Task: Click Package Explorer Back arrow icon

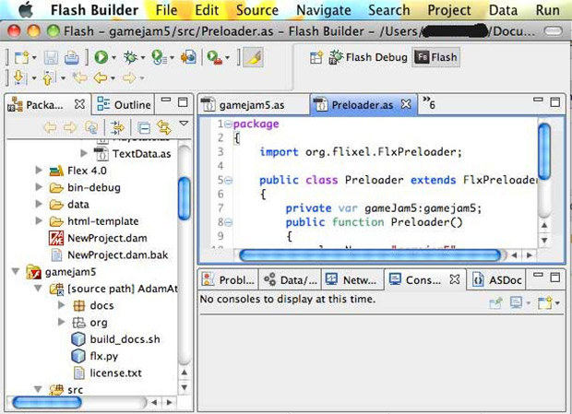Action: coord(51,127)
